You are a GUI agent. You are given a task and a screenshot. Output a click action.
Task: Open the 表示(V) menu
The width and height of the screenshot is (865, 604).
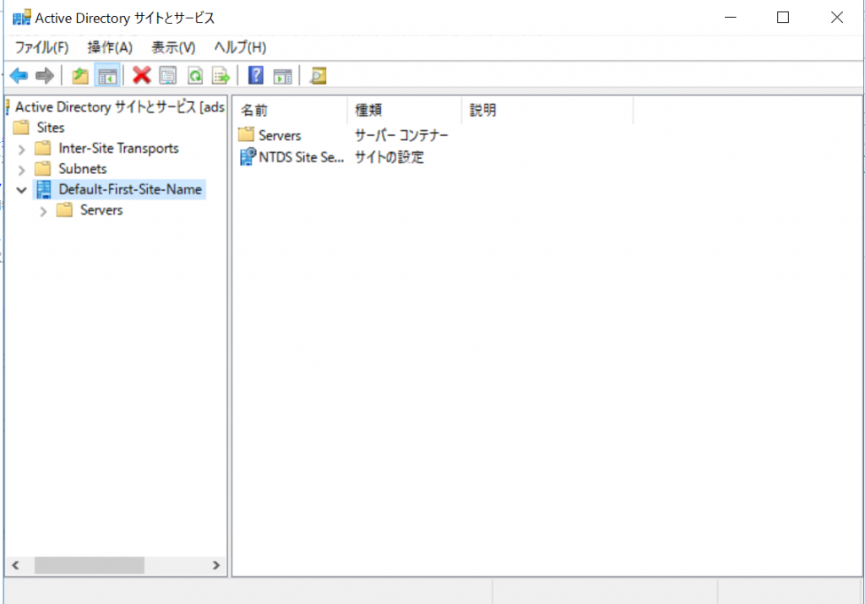pyautogui.click(x=173, y=47)
